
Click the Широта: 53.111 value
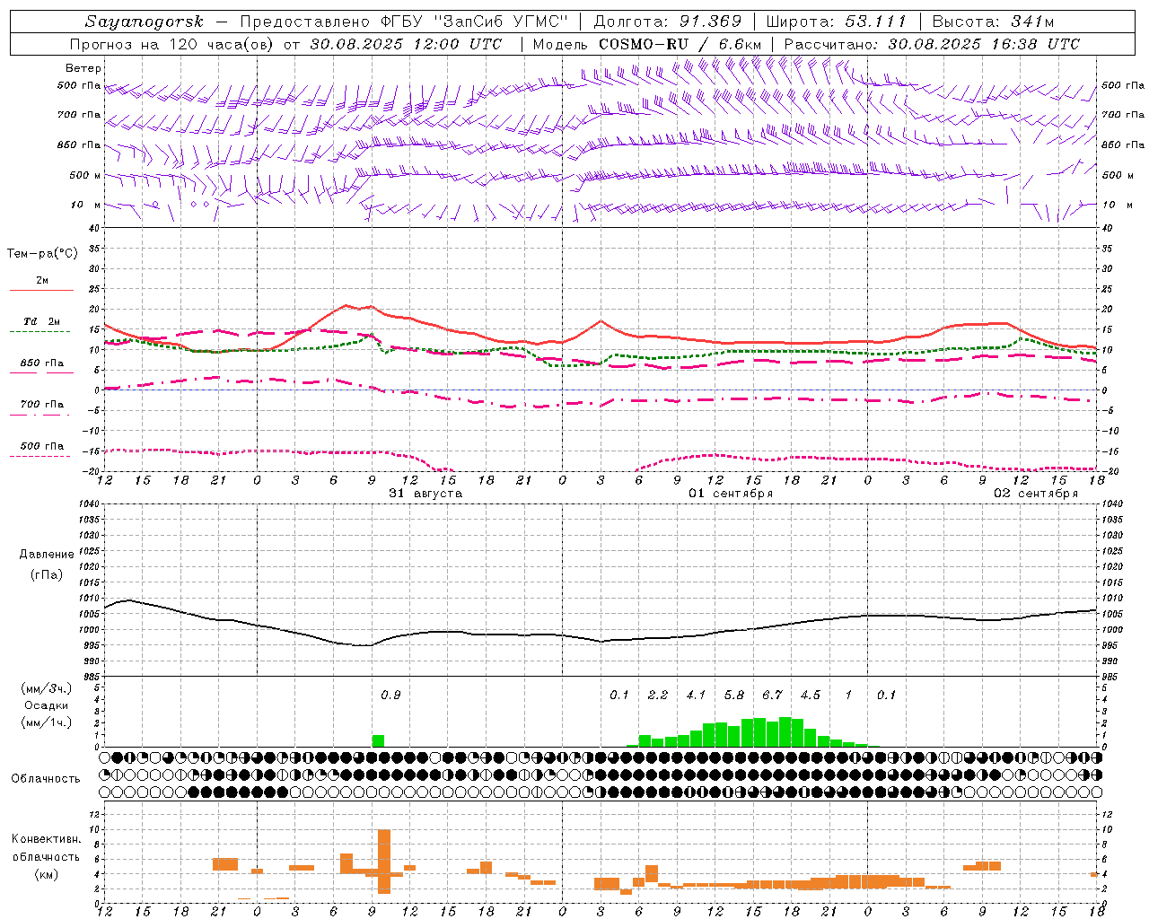click(837, 22)
